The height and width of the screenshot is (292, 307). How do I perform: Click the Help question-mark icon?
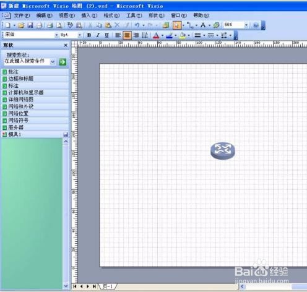point(256,25)
